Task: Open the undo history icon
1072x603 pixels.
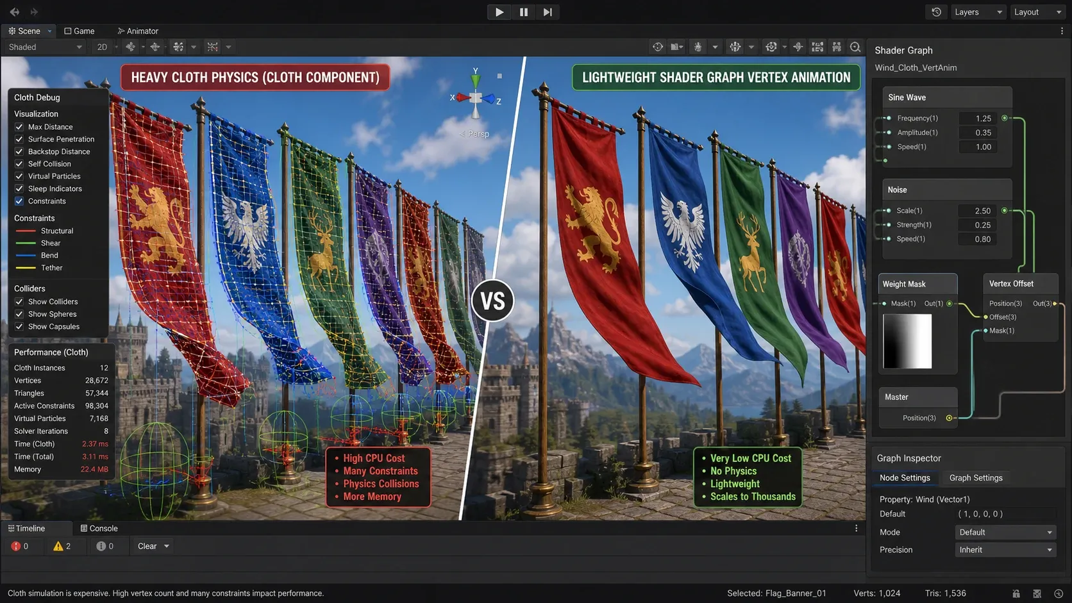Action: [x=936, y=12]
